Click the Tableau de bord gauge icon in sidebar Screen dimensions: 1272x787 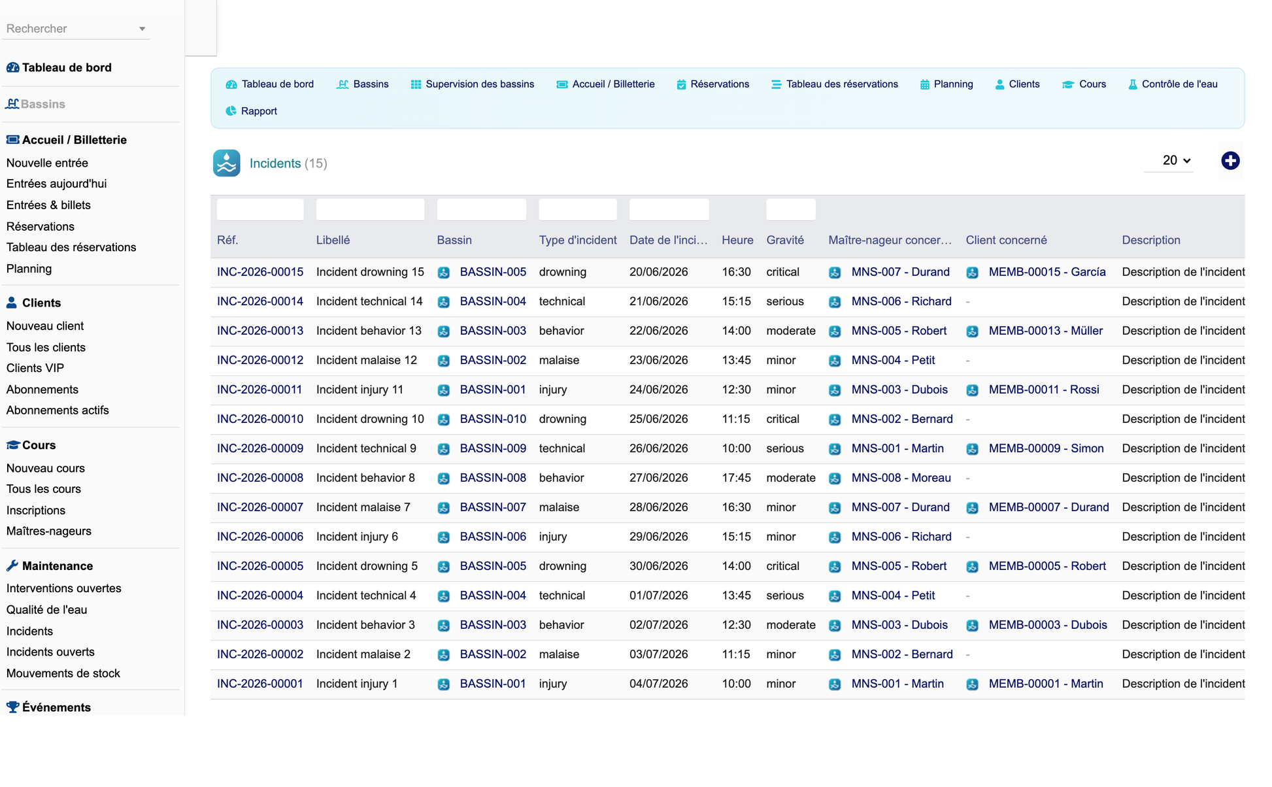click(x=12, y=67)
